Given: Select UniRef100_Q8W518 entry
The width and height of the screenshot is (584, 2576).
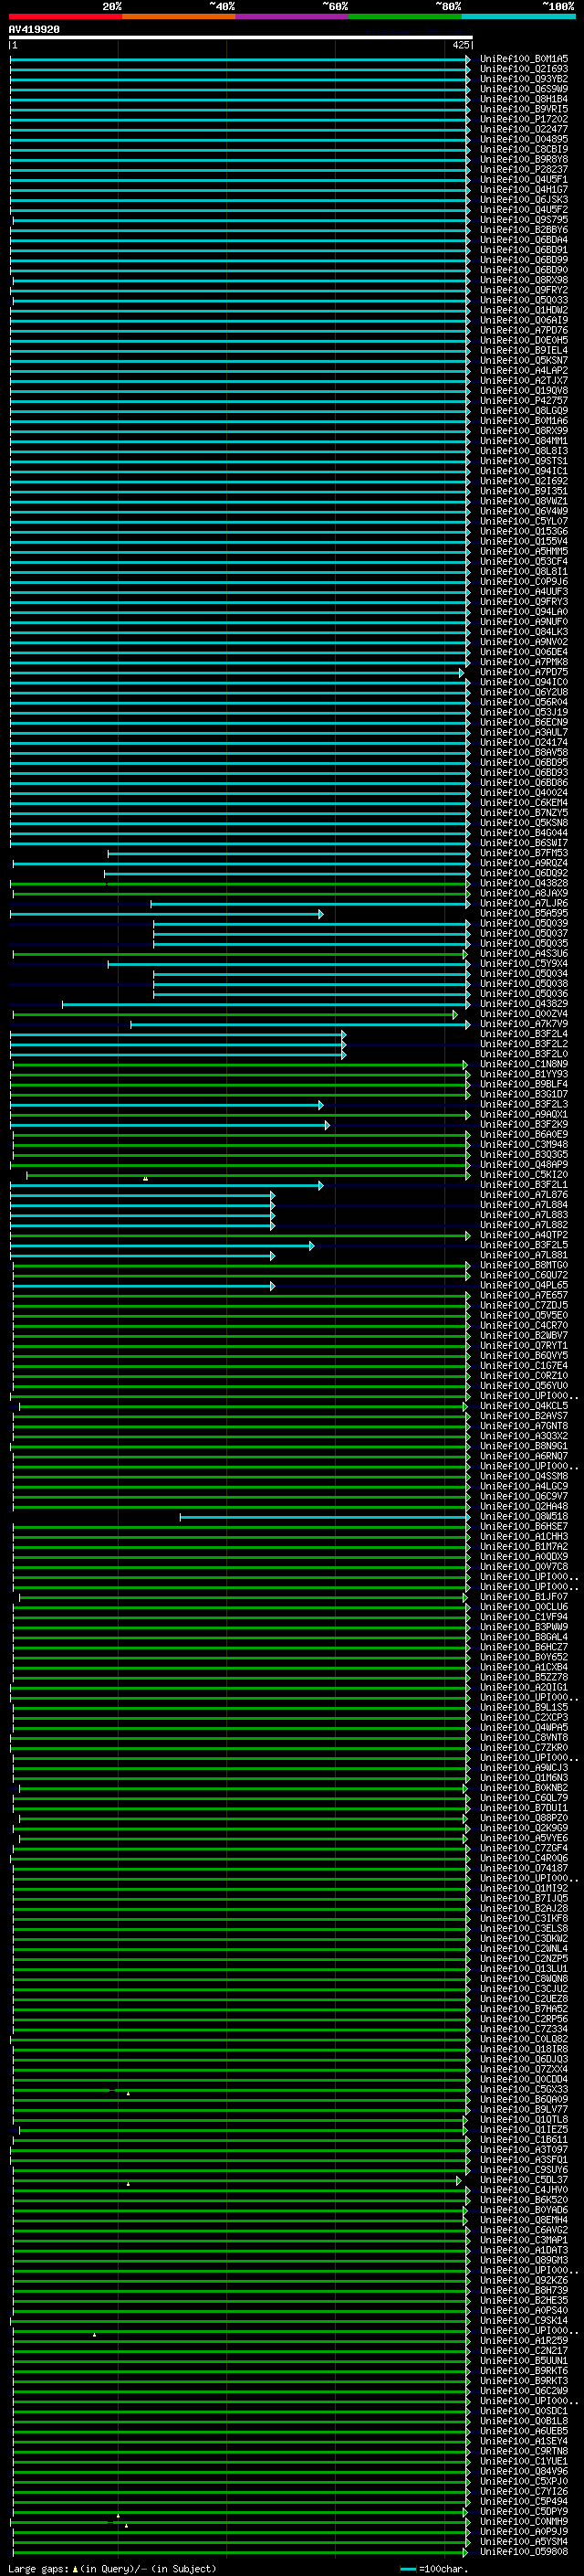Looking at the screenshot, I should pyautogui.click(x=524, y=1517).
